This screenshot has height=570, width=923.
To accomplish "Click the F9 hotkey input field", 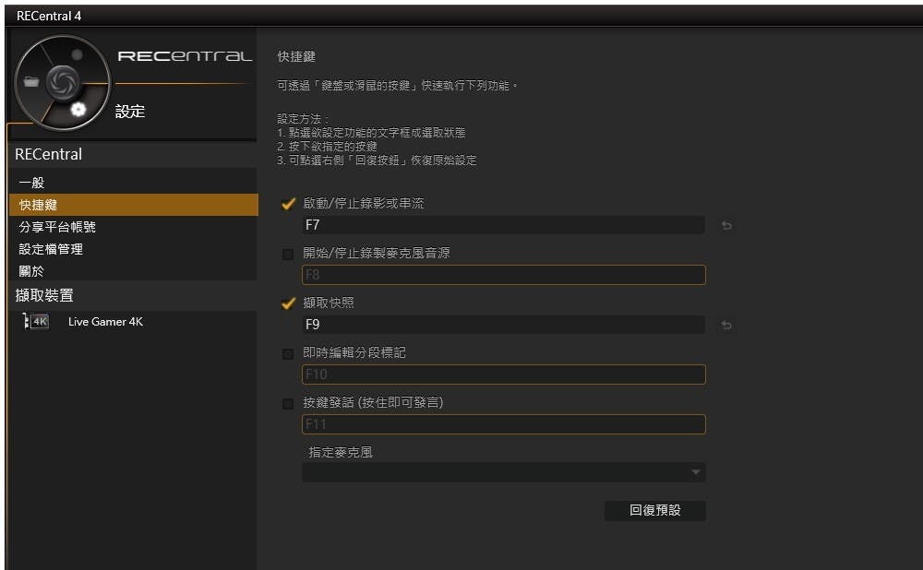I will (x=504, y=324).
